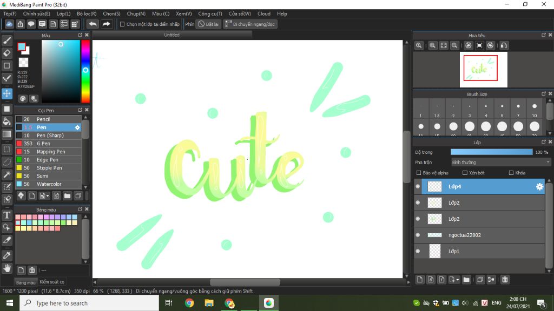
Task: Open File Explorer from taskbar
Action: click(209, 303)
